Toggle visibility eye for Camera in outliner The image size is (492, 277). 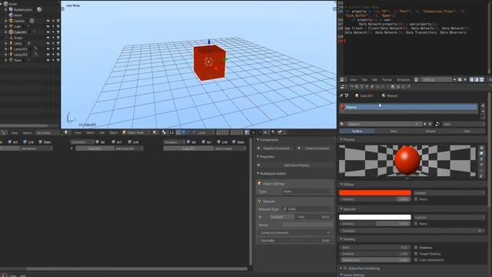[48, 21]
